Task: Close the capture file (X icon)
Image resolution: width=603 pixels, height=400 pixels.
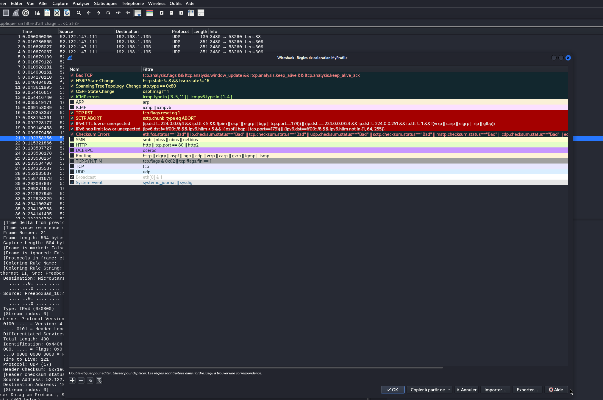Action: click(x=57, y=13)
